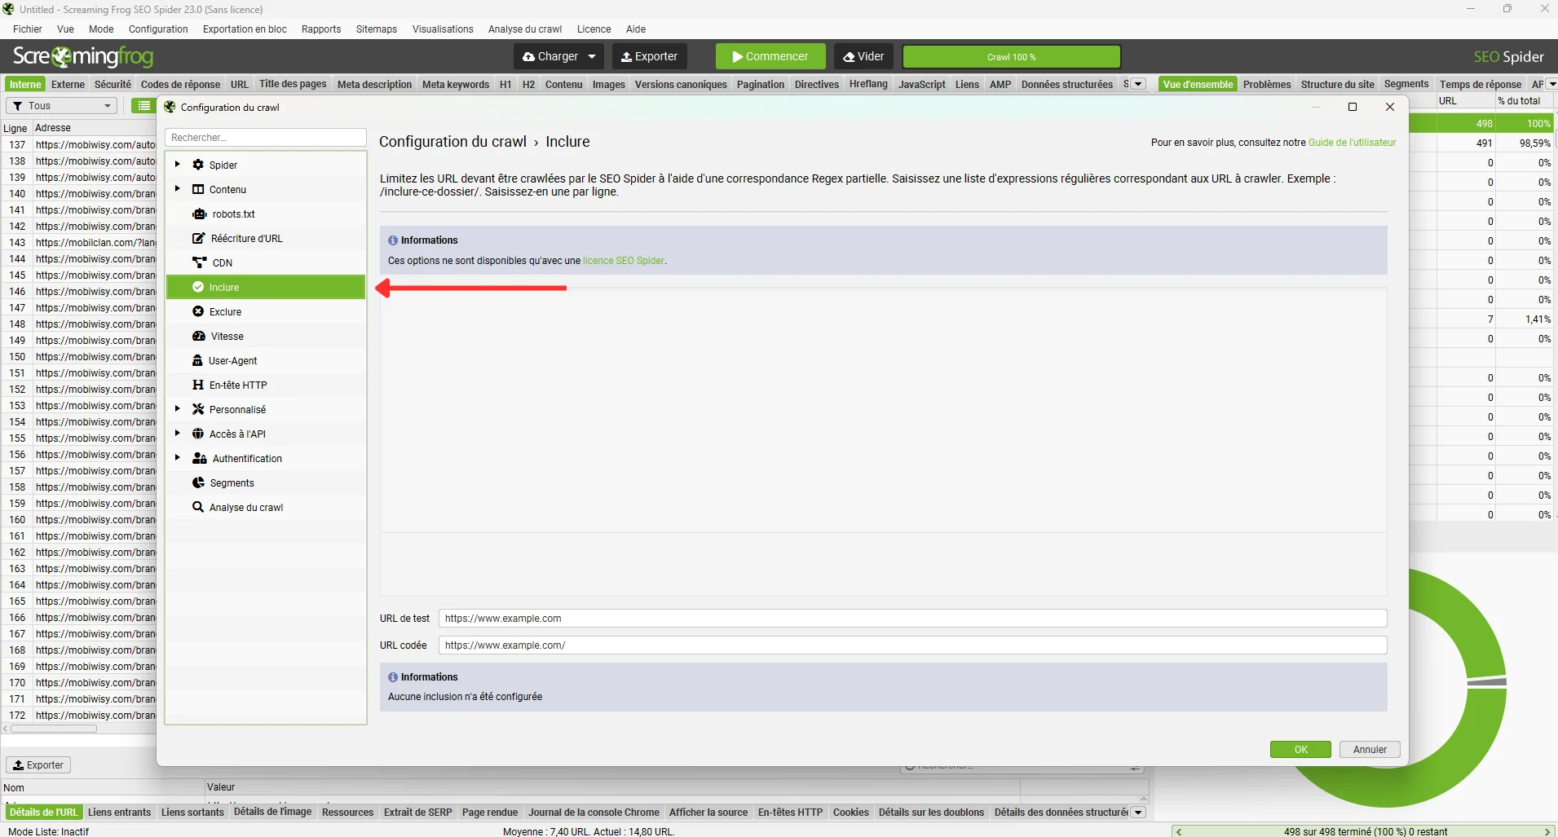This screenshot has height=837, width=1558.
Task: Switch to the Problèmes tab
Action: pos(1266,85)
